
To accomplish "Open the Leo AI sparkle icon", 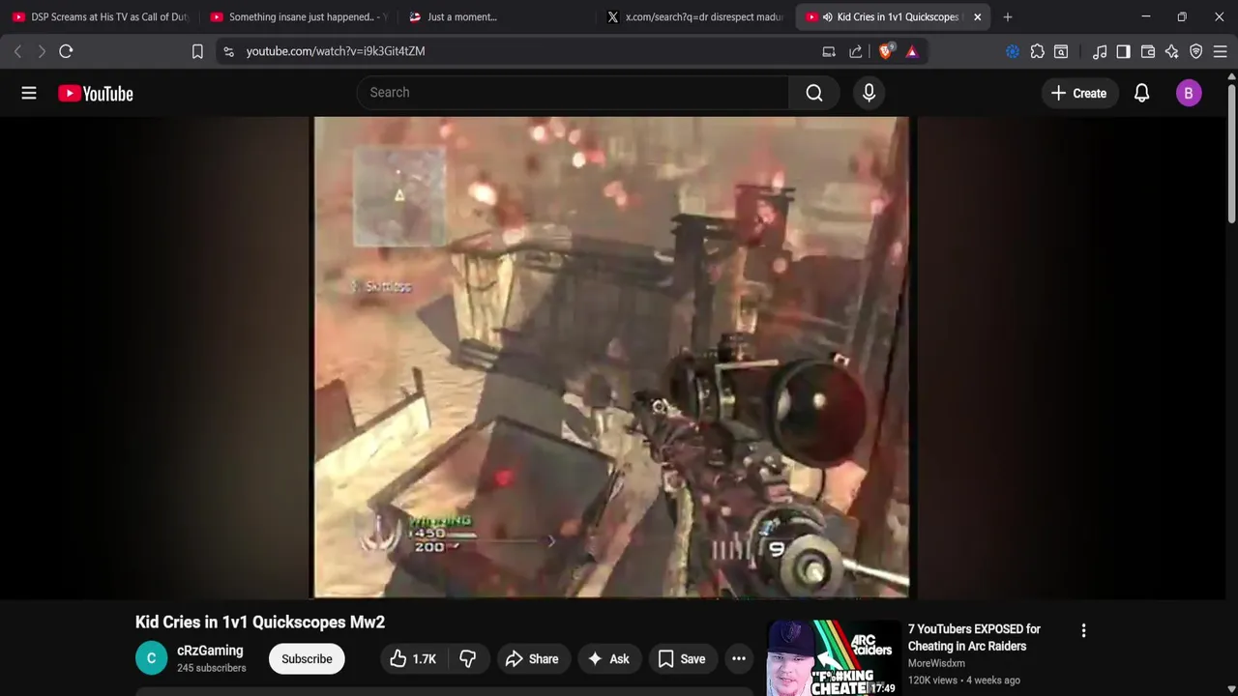I will tap(1172, 51).
